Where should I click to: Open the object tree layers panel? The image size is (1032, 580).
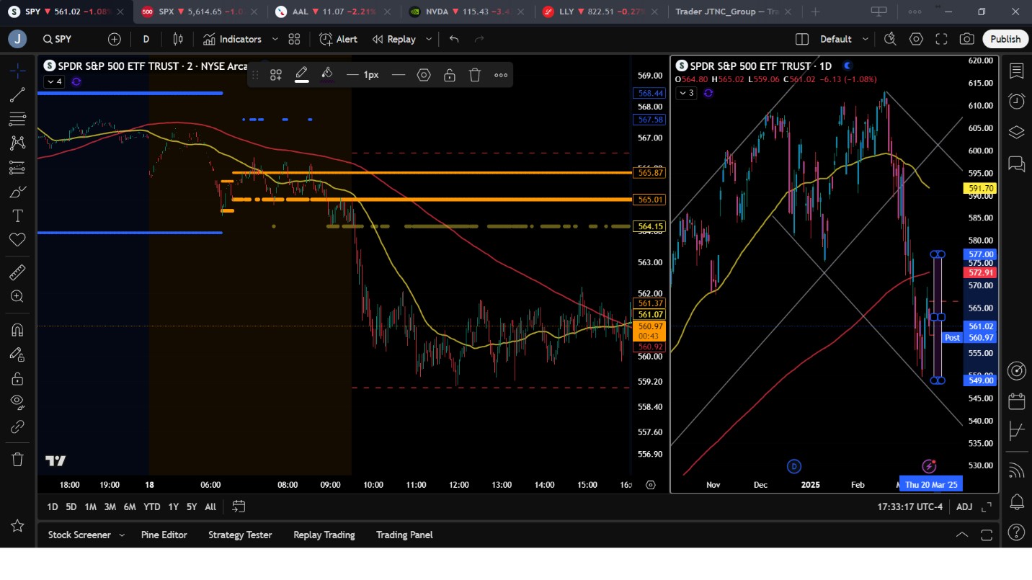(x=1017, y=132)
